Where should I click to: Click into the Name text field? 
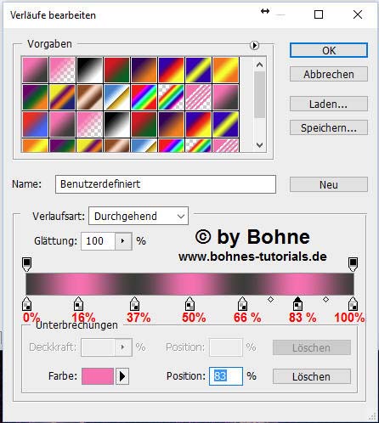pyautogui.click(x=166, y=184)
